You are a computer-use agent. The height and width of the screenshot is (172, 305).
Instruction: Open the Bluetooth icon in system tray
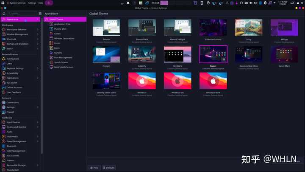click(265, 3)
